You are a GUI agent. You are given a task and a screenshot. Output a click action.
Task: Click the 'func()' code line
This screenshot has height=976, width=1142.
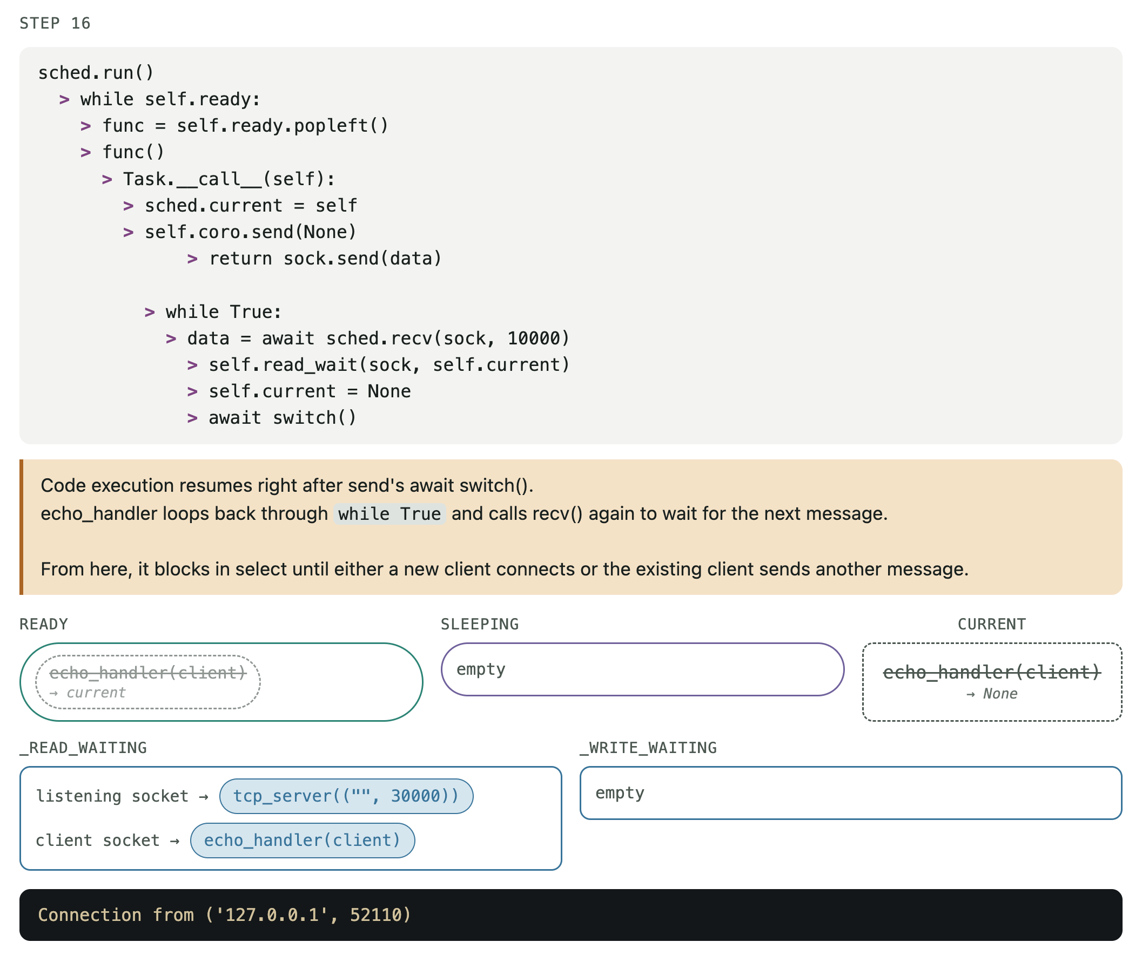[x=133, y=152]
